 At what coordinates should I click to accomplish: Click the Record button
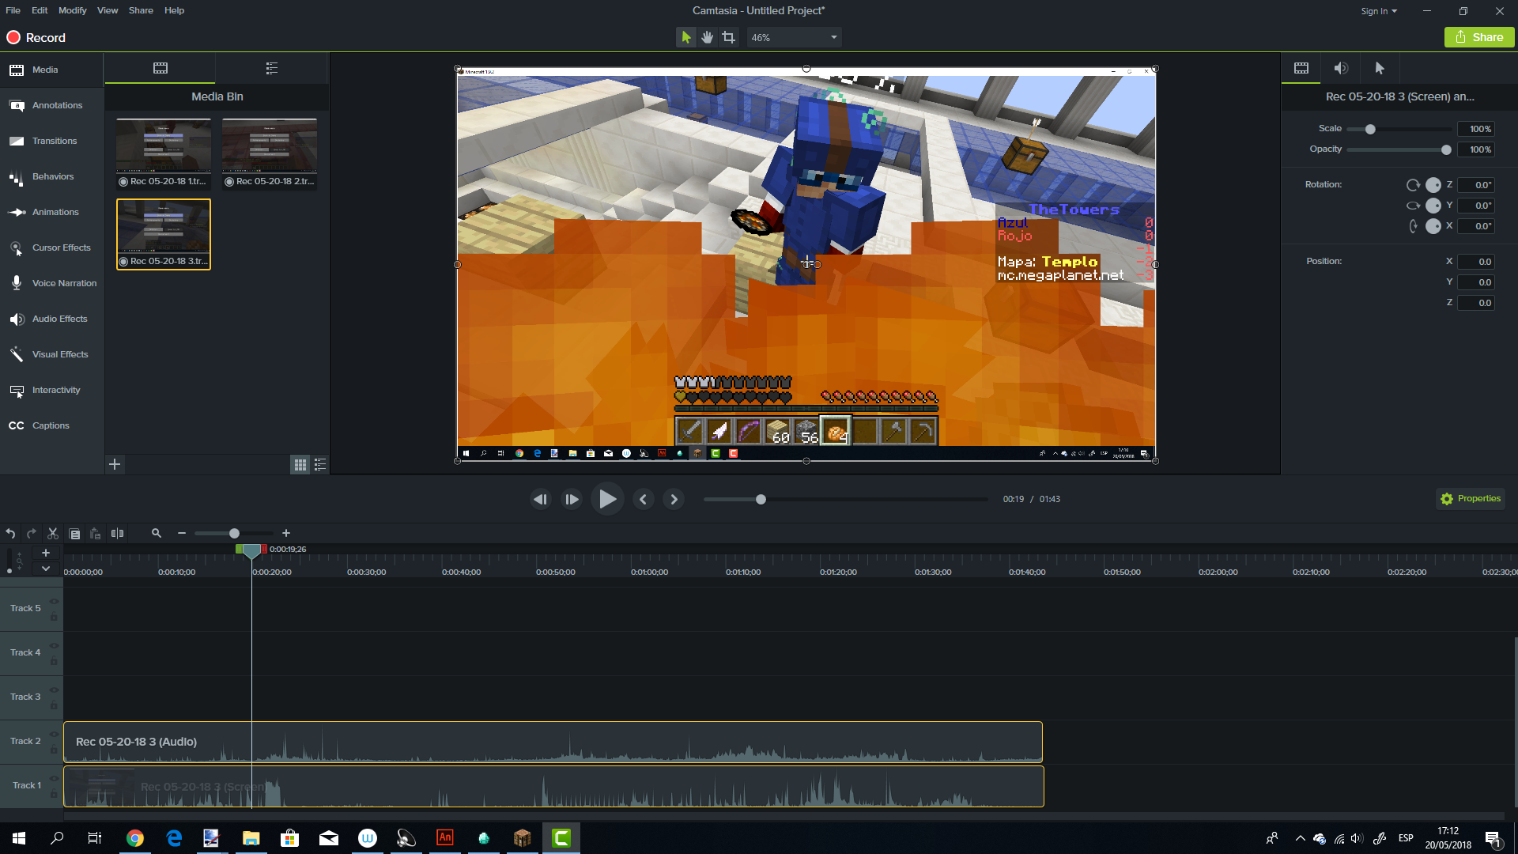[36, 37]
